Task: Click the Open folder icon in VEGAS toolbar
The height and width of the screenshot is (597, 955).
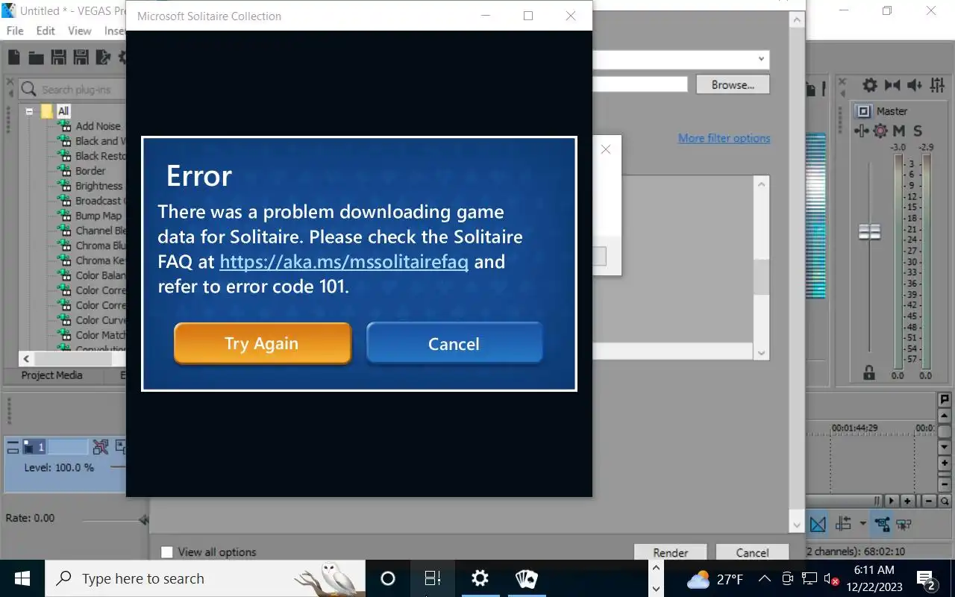Action: tap(36, 57)
